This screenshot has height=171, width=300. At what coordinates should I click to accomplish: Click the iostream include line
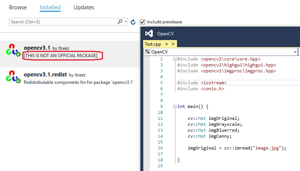coord(202,83)
